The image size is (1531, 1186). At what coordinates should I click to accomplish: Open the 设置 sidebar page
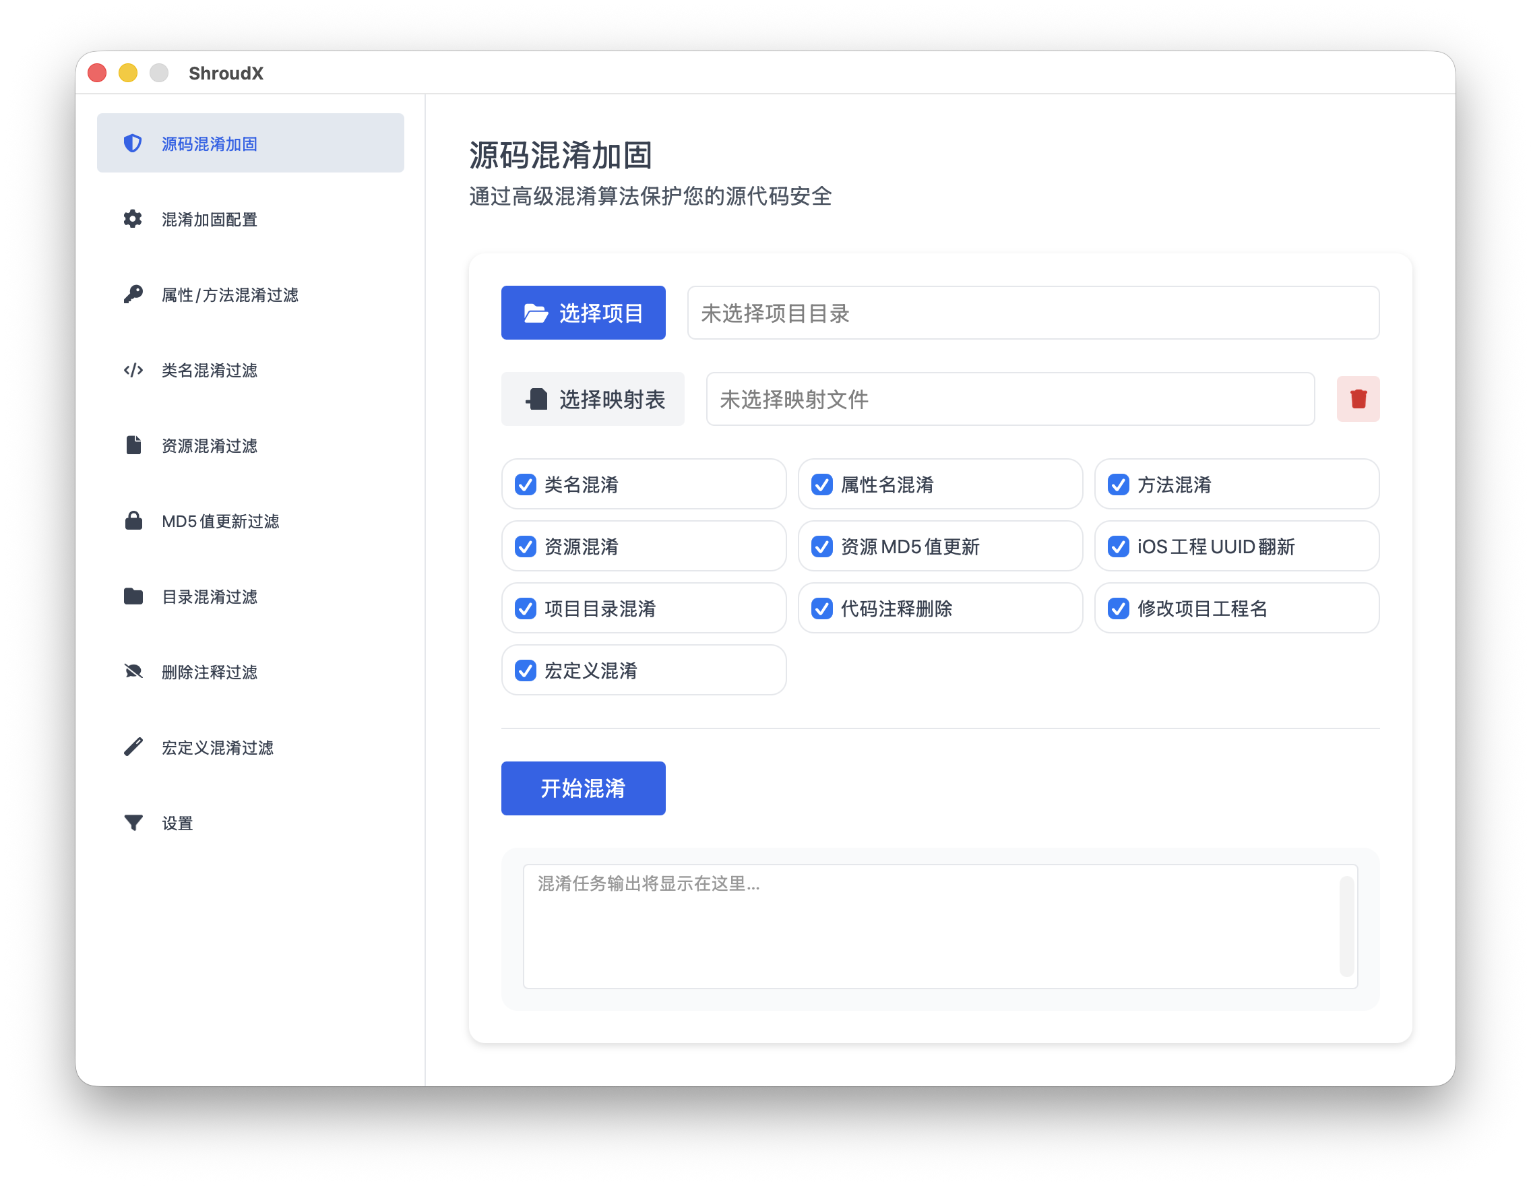tap(250, 822)
